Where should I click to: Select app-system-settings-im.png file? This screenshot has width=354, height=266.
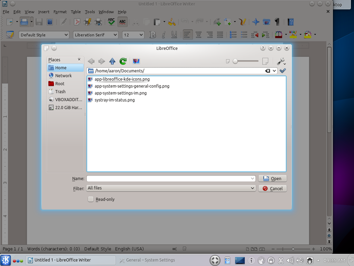coord(117,93)
